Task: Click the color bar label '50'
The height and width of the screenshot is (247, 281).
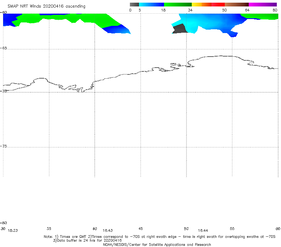Action: click(x=224, y=10)
